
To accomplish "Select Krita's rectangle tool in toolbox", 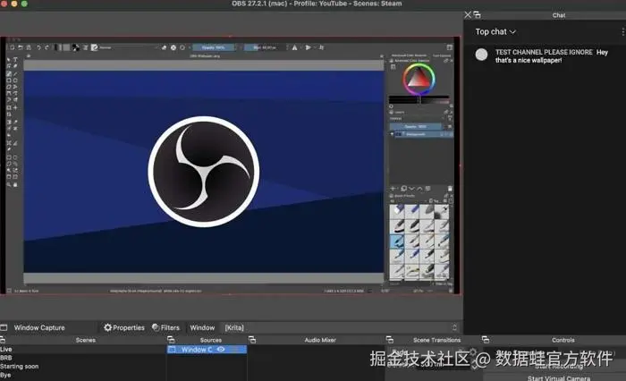I will point(9,80).
